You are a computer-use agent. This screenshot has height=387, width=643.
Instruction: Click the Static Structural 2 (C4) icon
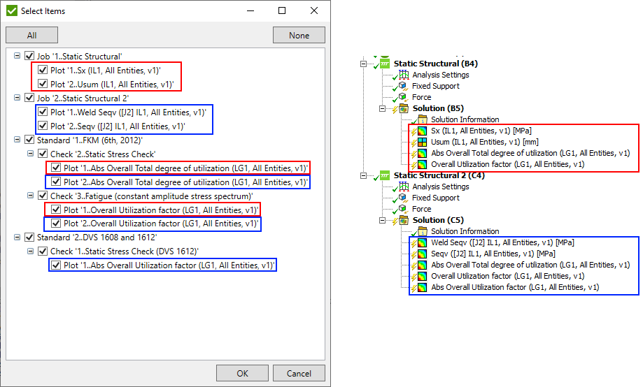pos(384,175)
